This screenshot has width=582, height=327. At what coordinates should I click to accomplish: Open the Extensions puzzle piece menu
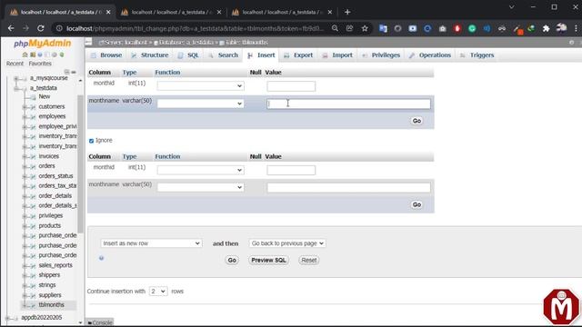[546, 28]
